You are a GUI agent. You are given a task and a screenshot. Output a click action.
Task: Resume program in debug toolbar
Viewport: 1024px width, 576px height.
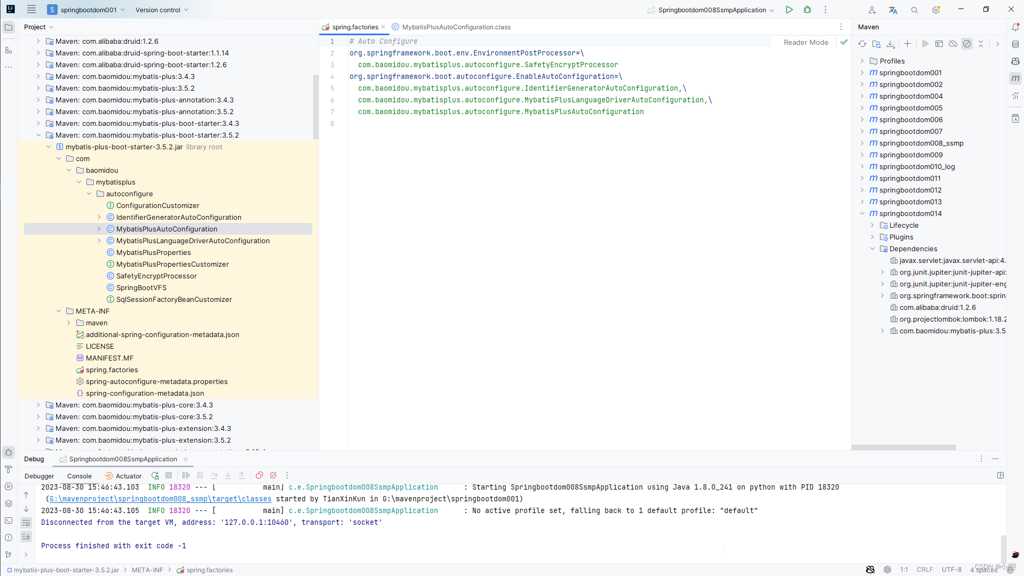coord(186,475)
